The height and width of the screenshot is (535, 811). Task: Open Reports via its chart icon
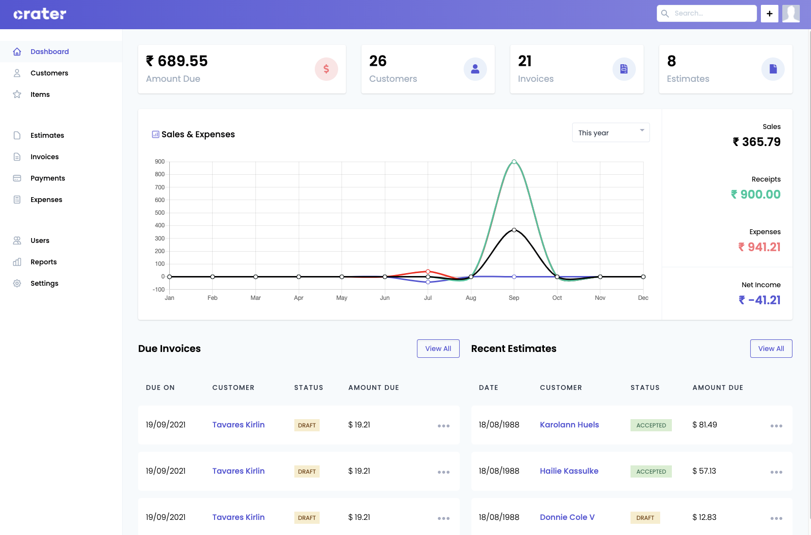[18, 262]
